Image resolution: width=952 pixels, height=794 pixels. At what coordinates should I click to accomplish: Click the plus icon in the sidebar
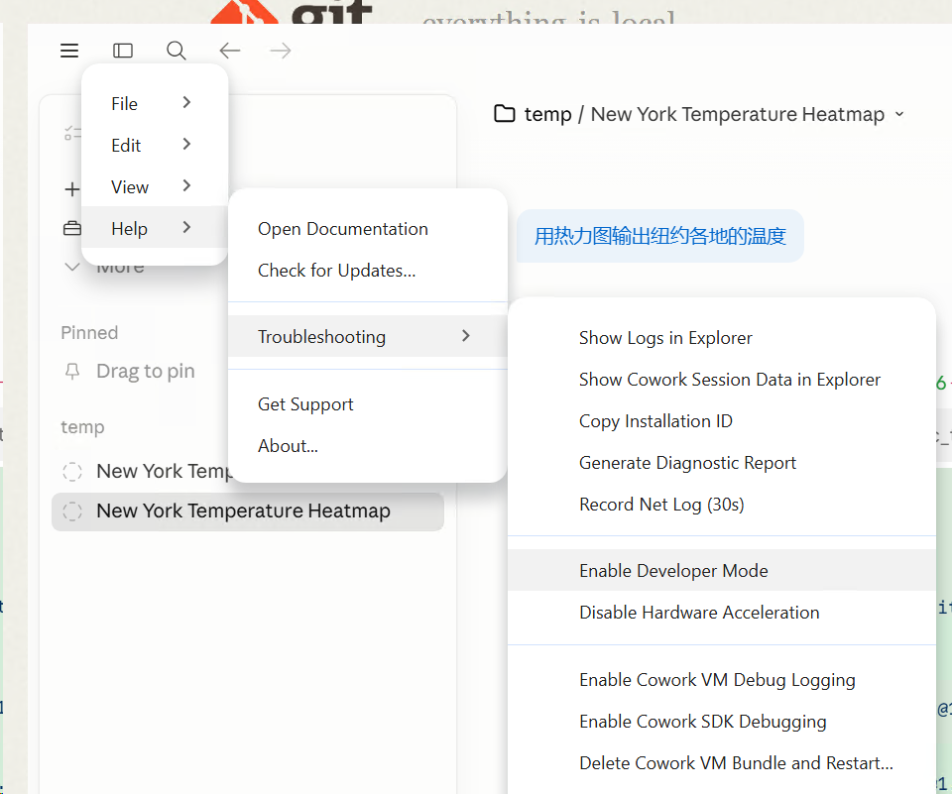point(74,188)
